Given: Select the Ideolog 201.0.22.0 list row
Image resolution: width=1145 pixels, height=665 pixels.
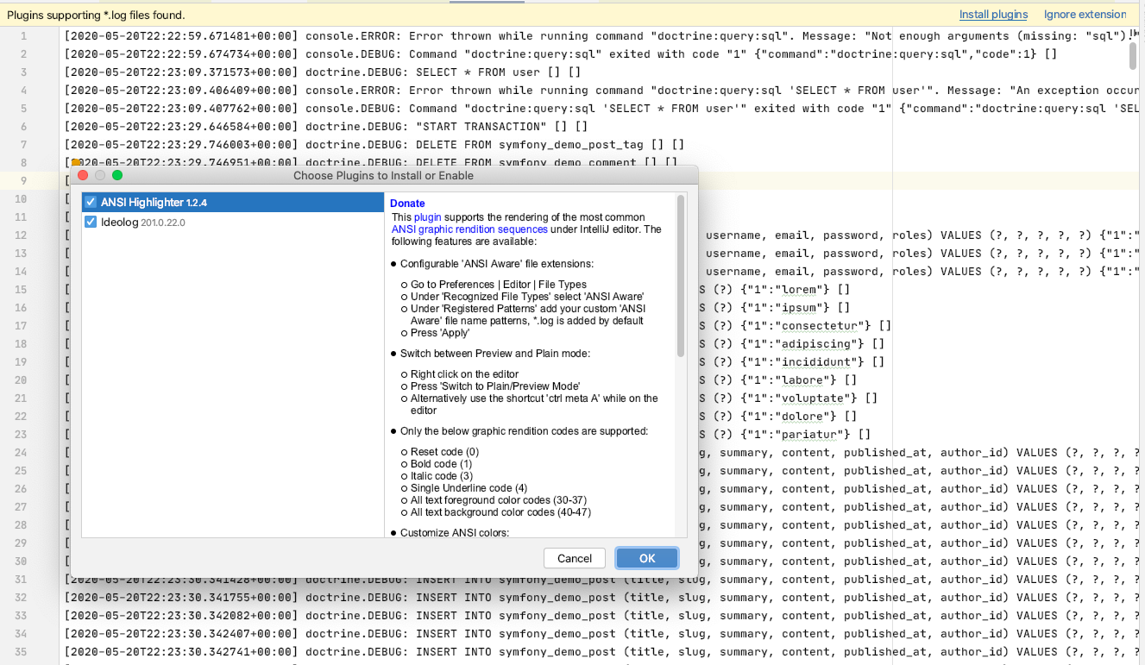Looking at the screenshot, I should (233, 222).
